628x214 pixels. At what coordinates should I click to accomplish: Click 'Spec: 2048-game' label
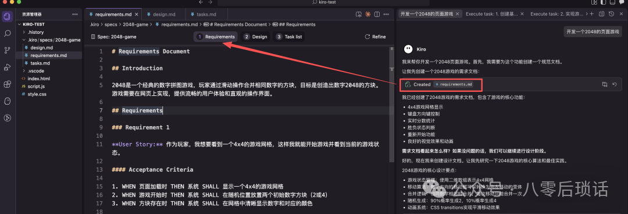116,37
